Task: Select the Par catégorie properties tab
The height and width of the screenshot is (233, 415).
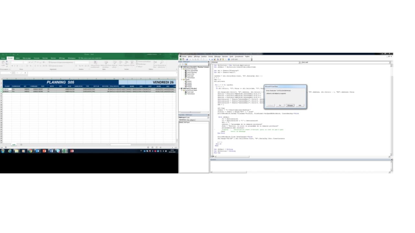Action: point(191,120)
